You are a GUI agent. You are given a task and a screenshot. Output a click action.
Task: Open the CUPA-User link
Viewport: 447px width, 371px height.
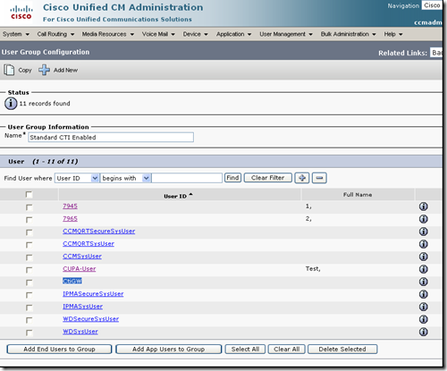[x=80, y=269]
